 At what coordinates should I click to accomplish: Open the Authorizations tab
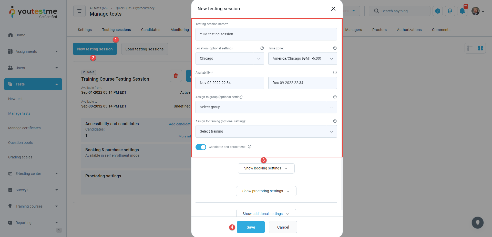click(x=409, y=30)
